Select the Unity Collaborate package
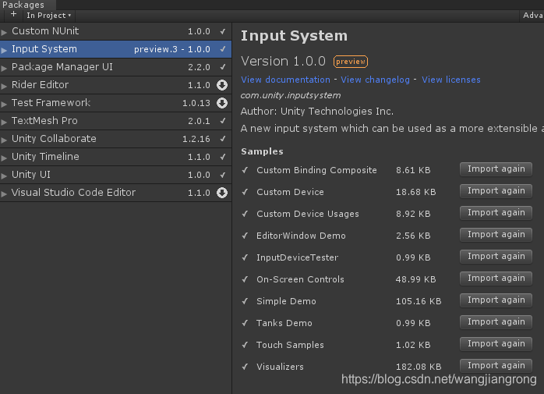The width and height of the screenshot is (544, 394). pyautogui.click(x=115, y=139)
